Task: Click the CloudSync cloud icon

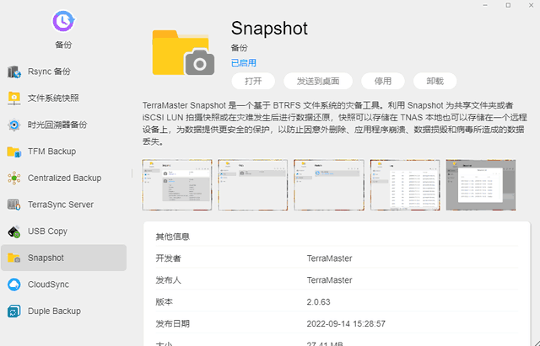Action: 13,285
